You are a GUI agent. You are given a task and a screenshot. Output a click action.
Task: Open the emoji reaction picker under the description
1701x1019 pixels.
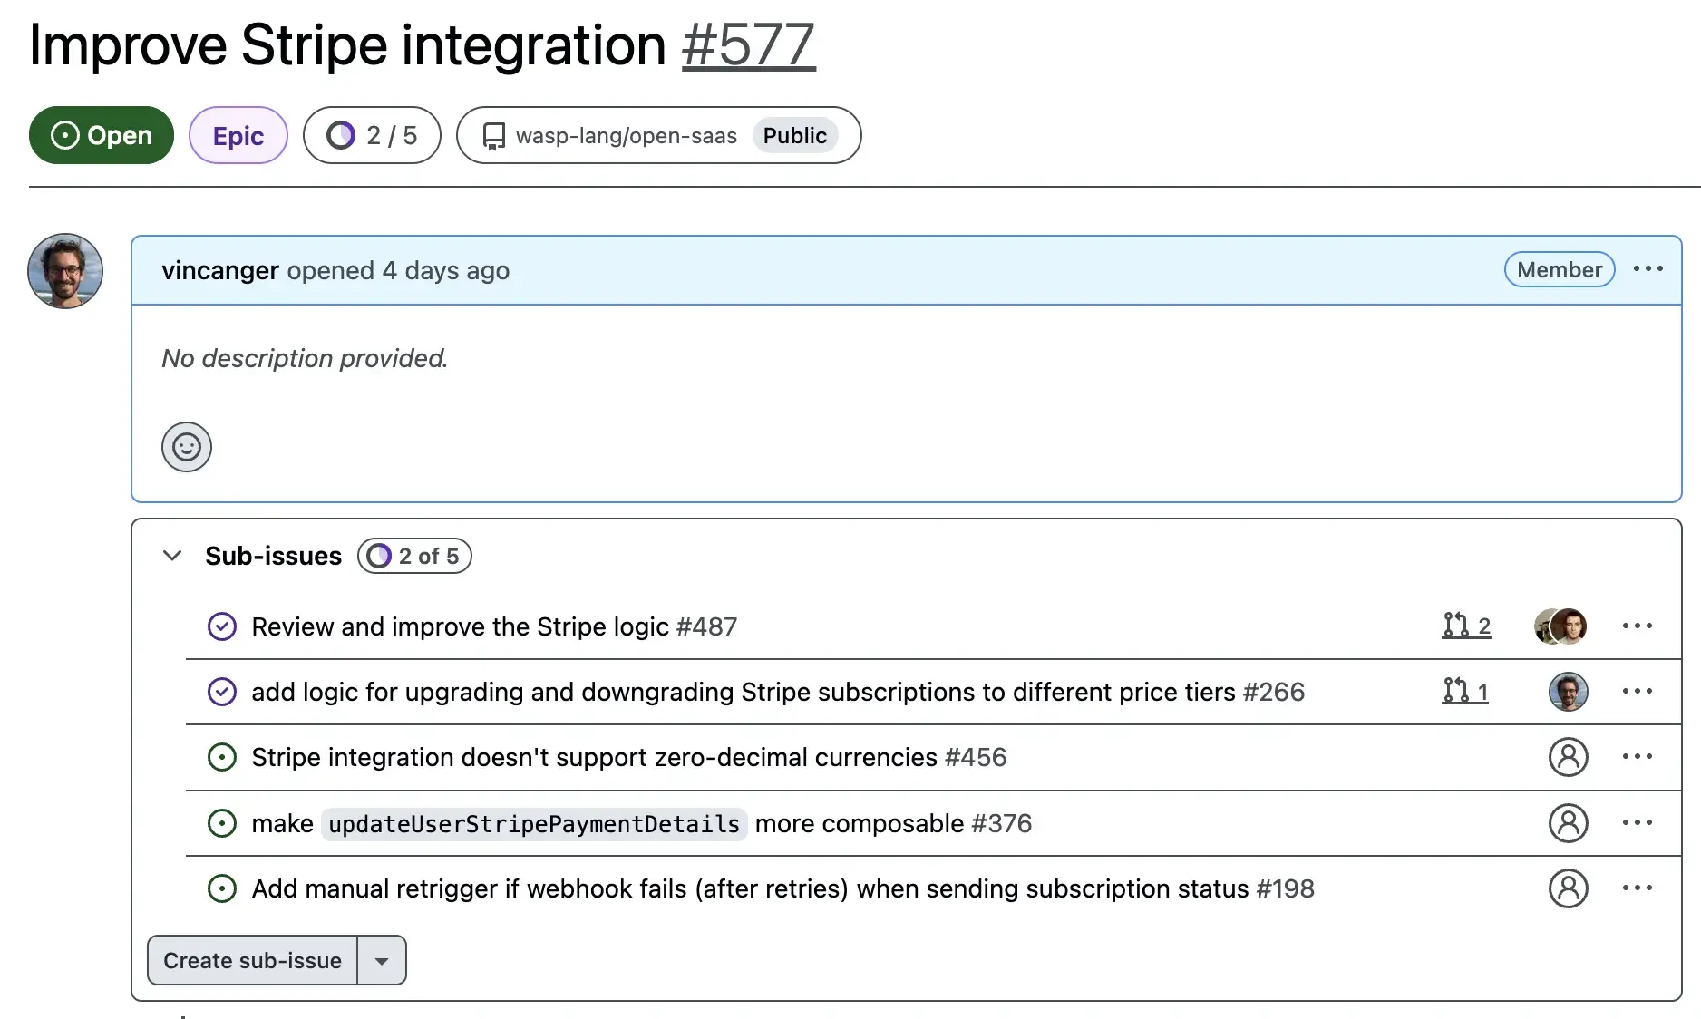click(x=186, y=446)
